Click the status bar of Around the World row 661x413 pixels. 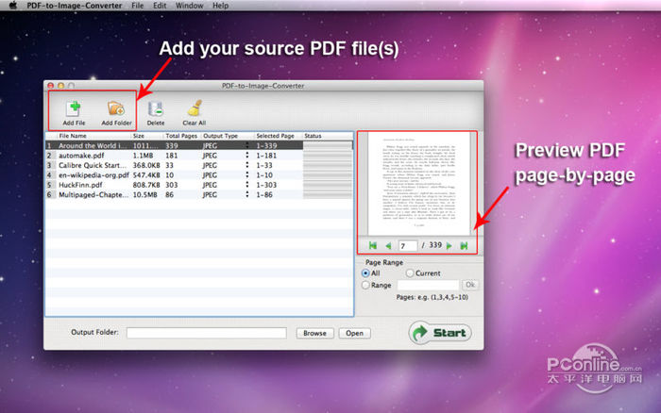click(x=328, y=145)
